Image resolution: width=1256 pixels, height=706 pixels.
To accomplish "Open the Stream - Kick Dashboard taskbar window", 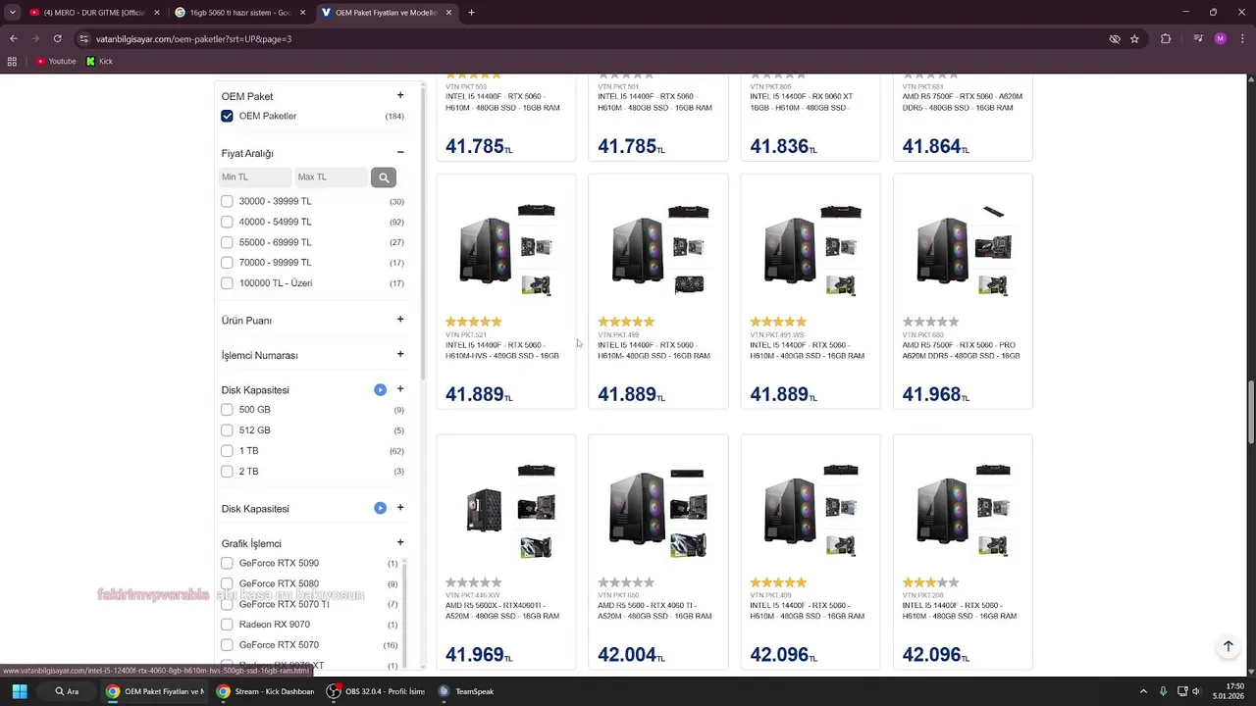I will pyautogui.click(x=266, y=691).
